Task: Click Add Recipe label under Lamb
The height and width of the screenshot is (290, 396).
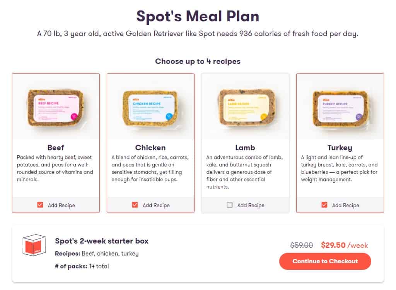Action: [x=251, y=205]
